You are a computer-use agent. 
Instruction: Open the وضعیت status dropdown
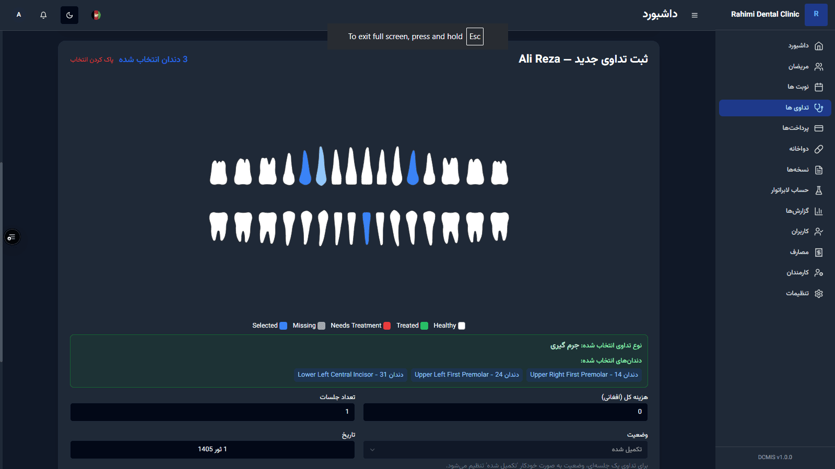[505, 450]
